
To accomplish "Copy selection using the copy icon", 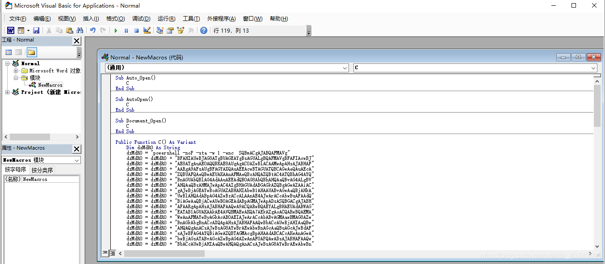I will [x=59, y=30].
